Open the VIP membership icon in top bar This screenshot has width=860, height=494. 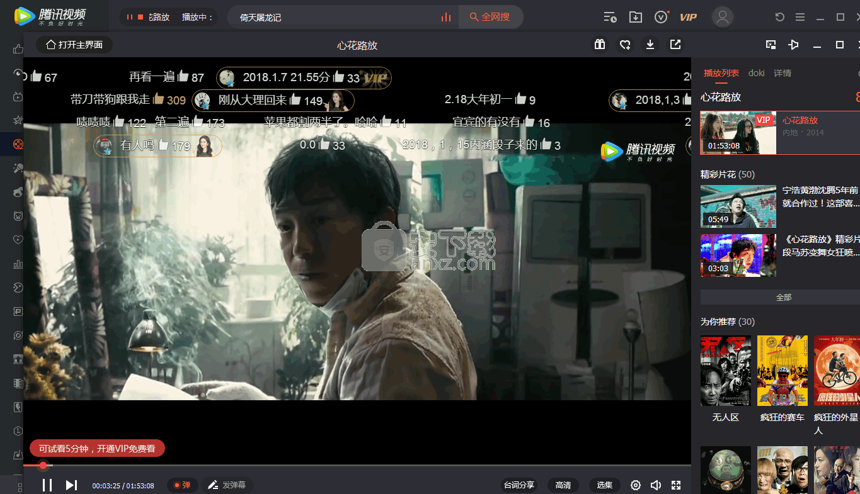pyautogui.click(x=688, y=17)
